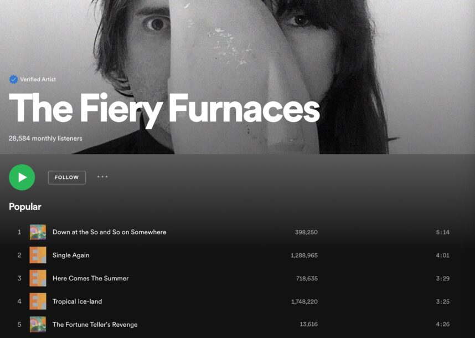Click the blue Verified Artist badge icon
The image size is (475, 338).
point(13,79)
